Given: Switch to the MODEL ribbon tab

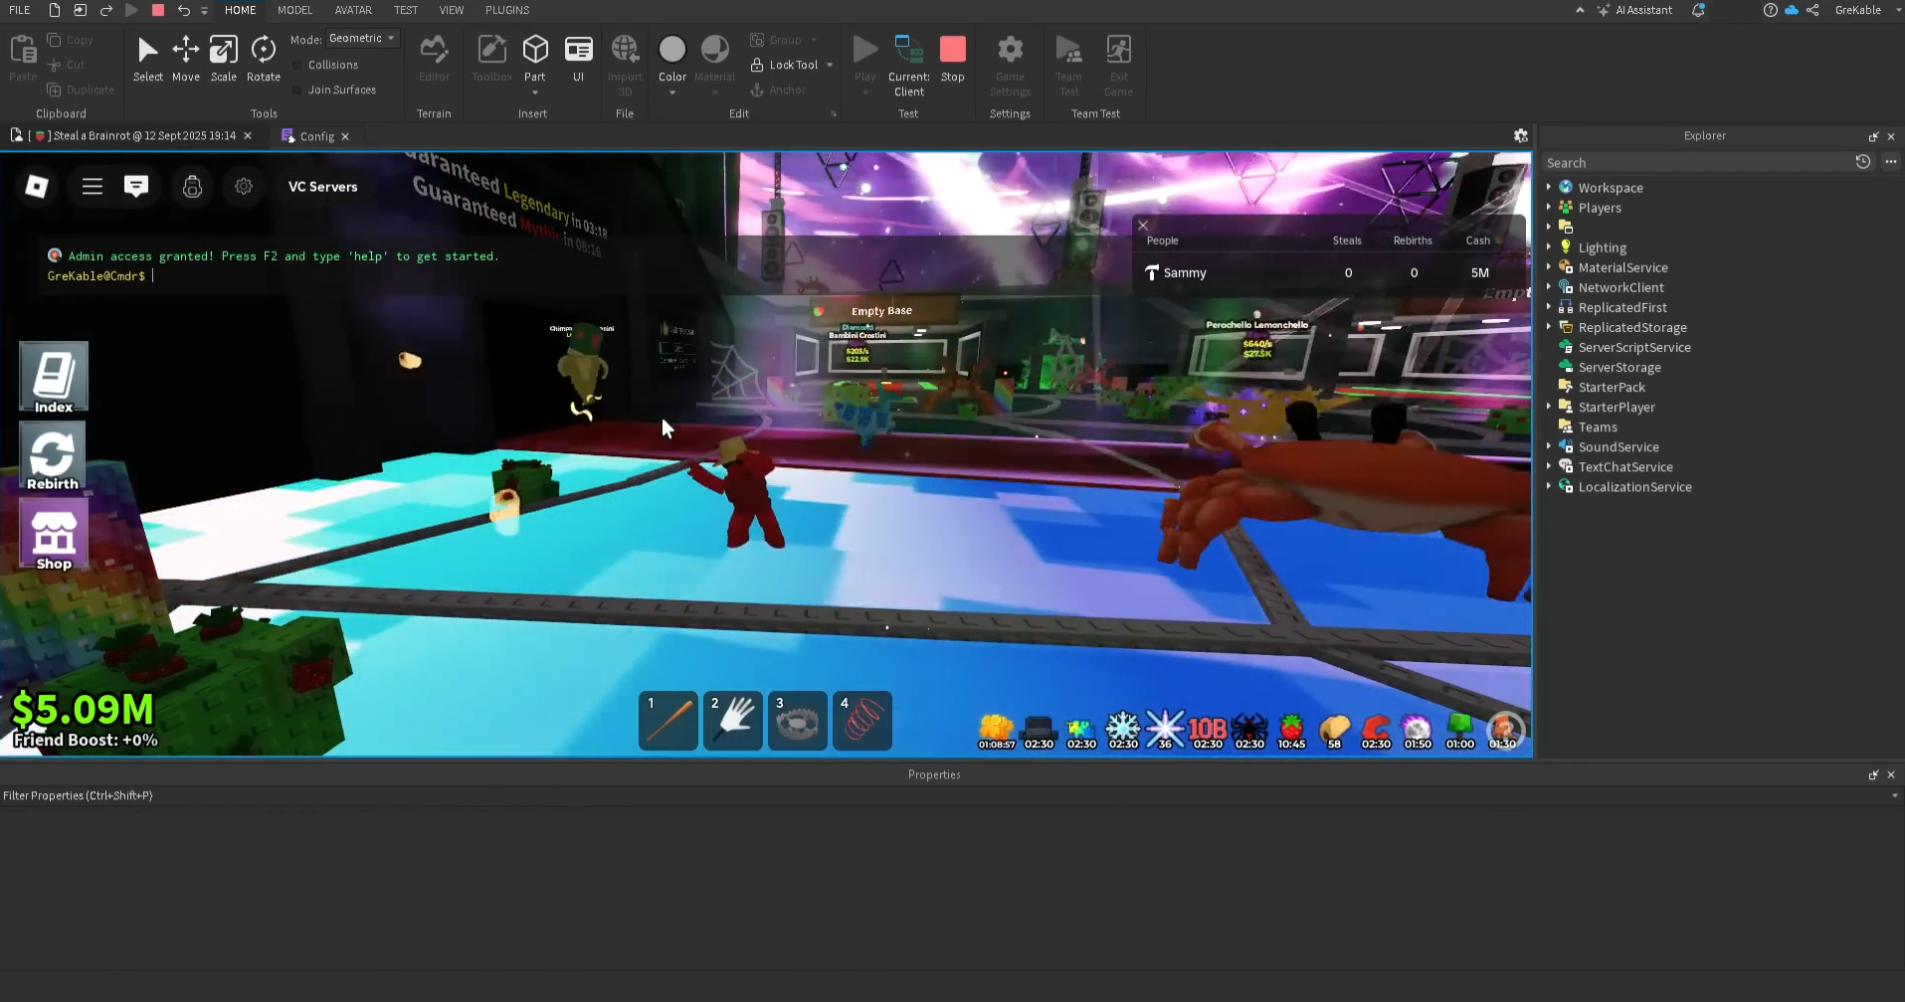Looking at the screenshot, I should click(294, 10).
